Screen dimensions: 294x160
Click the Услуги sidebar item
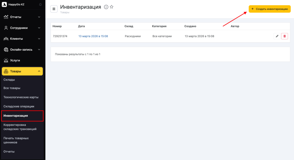15,60
